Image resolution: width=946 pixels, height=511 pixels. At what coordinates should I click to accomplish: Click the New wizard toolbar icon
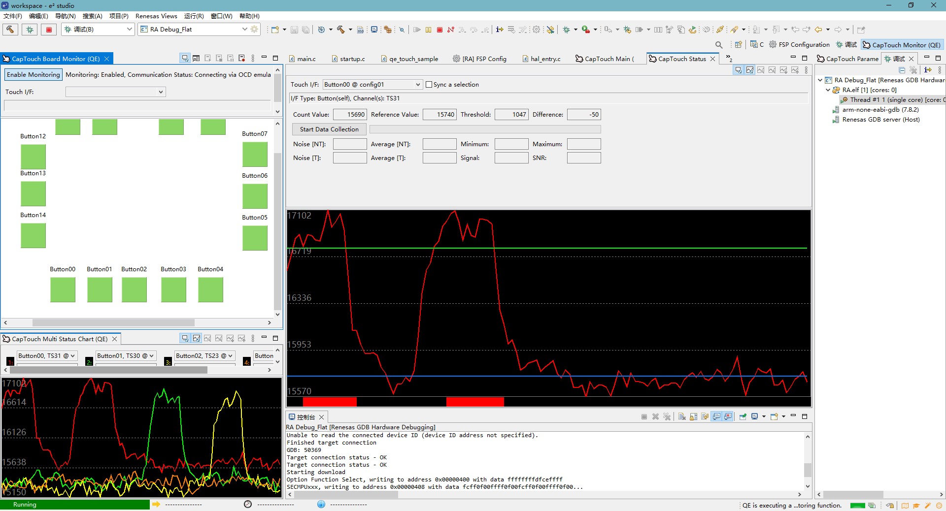(275, 30)
